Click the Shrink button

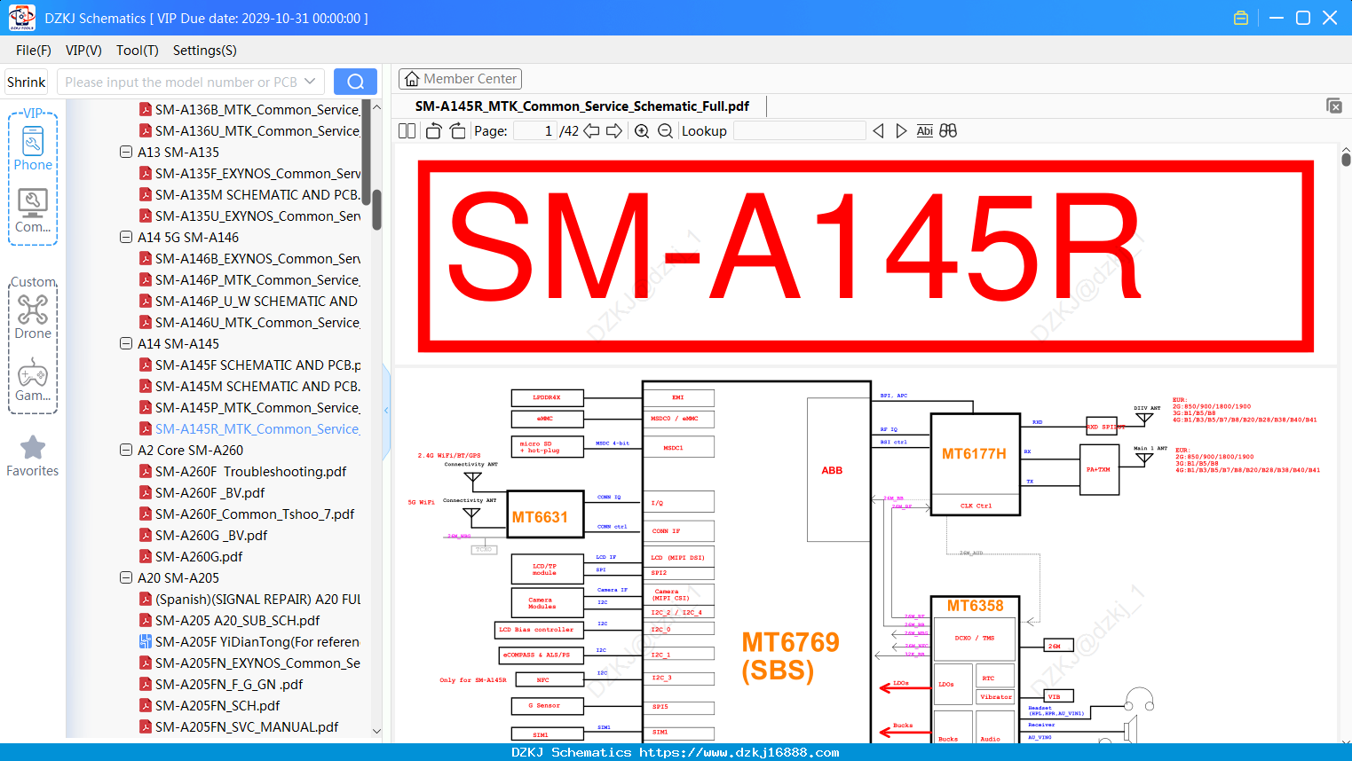(26, 82)
